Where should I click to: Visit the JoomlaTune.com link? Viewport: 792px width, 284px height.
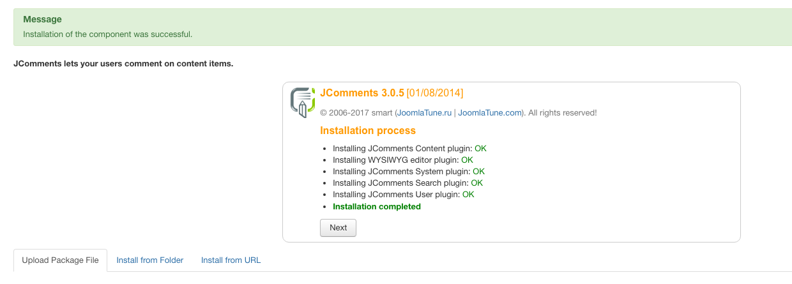tap(489, 113)
